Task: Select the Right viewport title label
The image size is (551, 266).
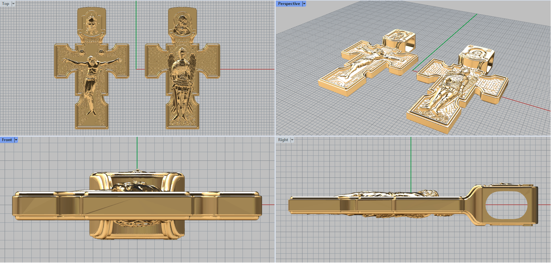Action: [283, 140]
